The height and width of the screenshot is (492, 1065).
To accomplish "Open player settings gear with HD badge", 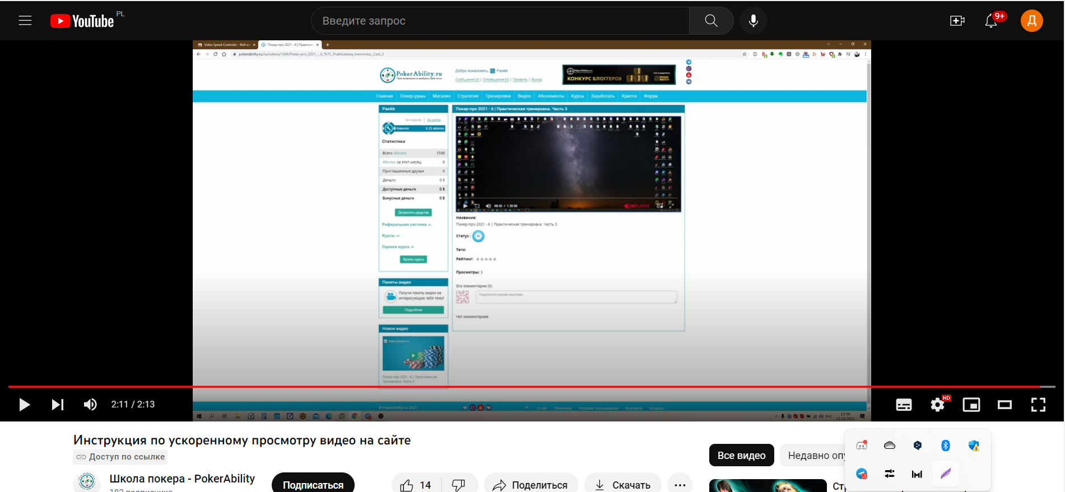I will 938,404.
